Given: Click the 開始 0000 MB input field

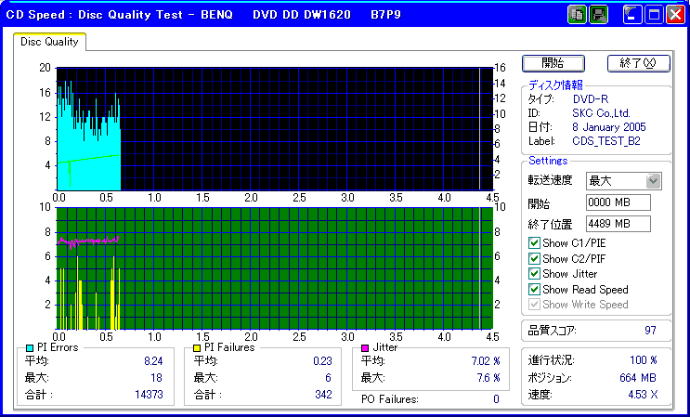Looking at the screenshot, I should tap(618, 202).
